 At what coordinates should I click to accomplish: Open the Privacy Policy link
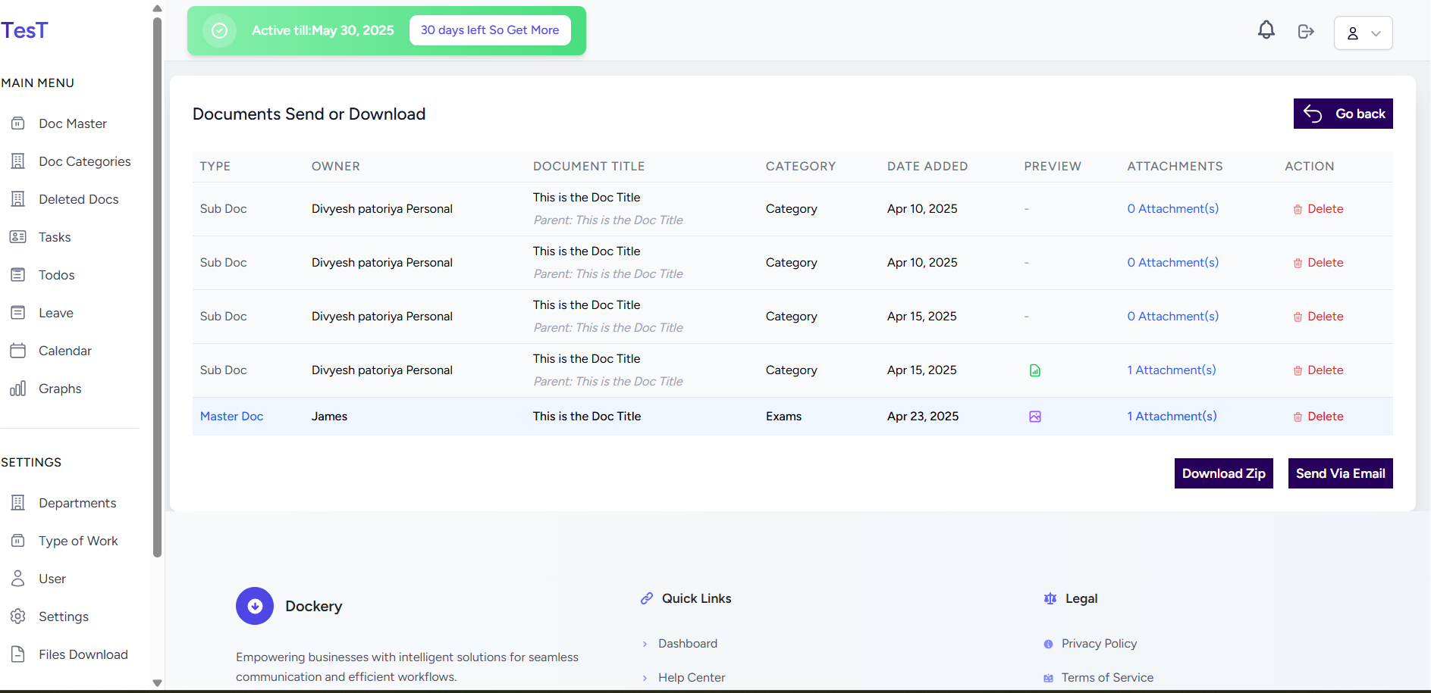(x=1099, y=644)
